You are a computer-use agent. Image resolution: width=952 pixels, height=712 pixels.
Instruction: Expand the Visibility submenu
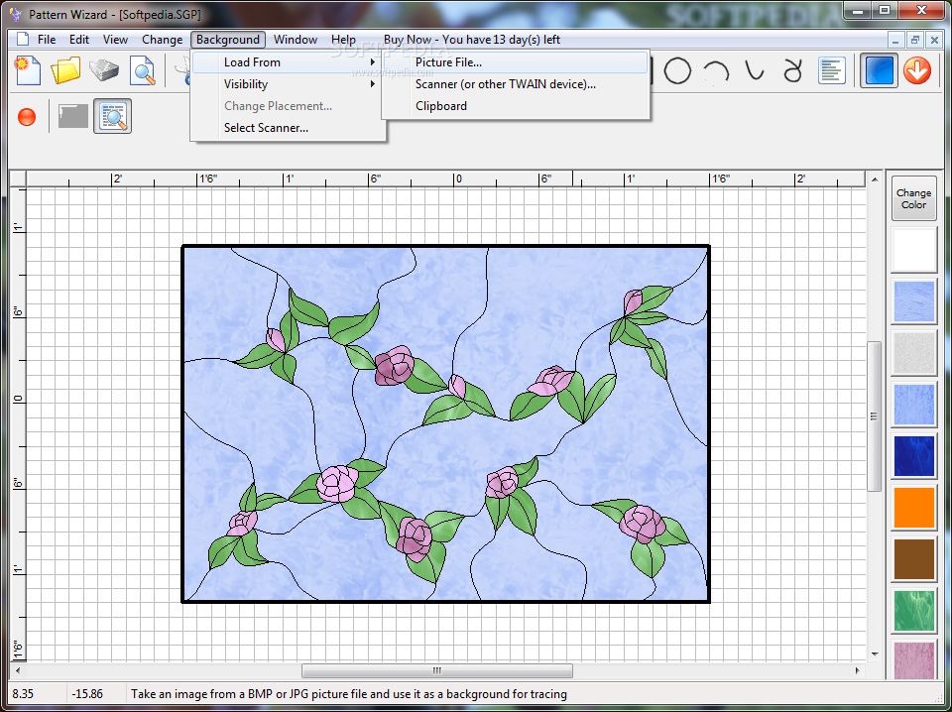click(289, 83)
